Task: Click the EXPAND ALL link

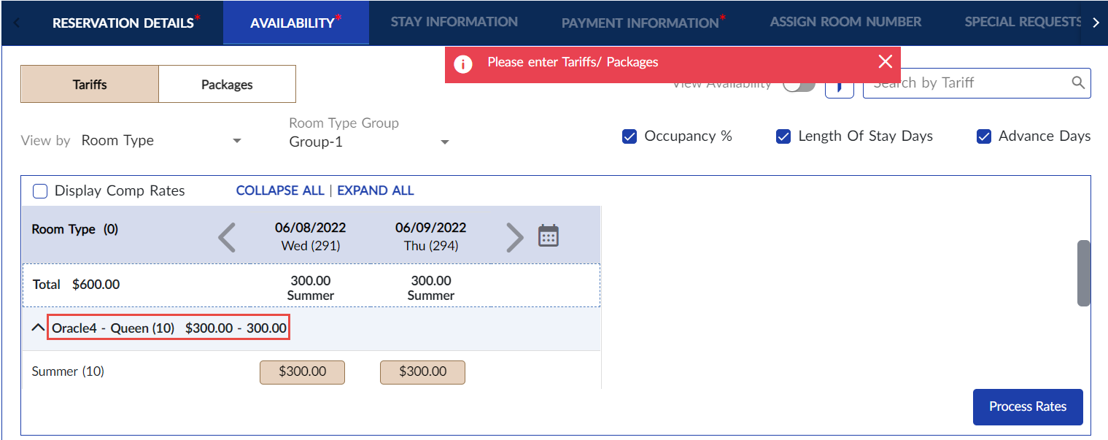Action: (x=375, y=190)
